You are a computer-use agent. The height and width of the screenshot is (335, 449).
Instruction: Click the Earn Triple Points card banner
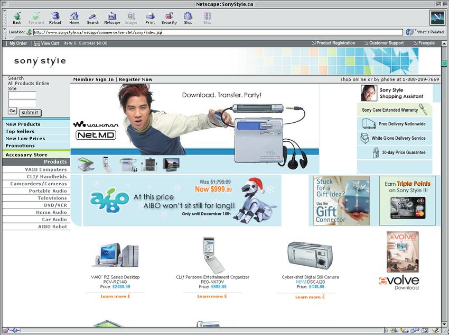pyautogui.click(x=407, y=200)
